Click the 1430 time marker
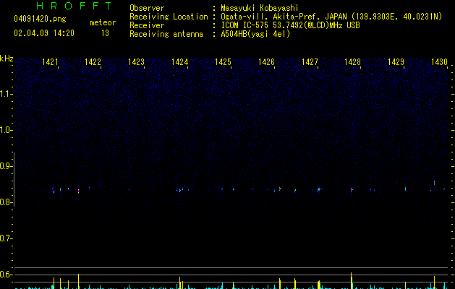Screen dimensions: 455x289 (x=439, y=62)
